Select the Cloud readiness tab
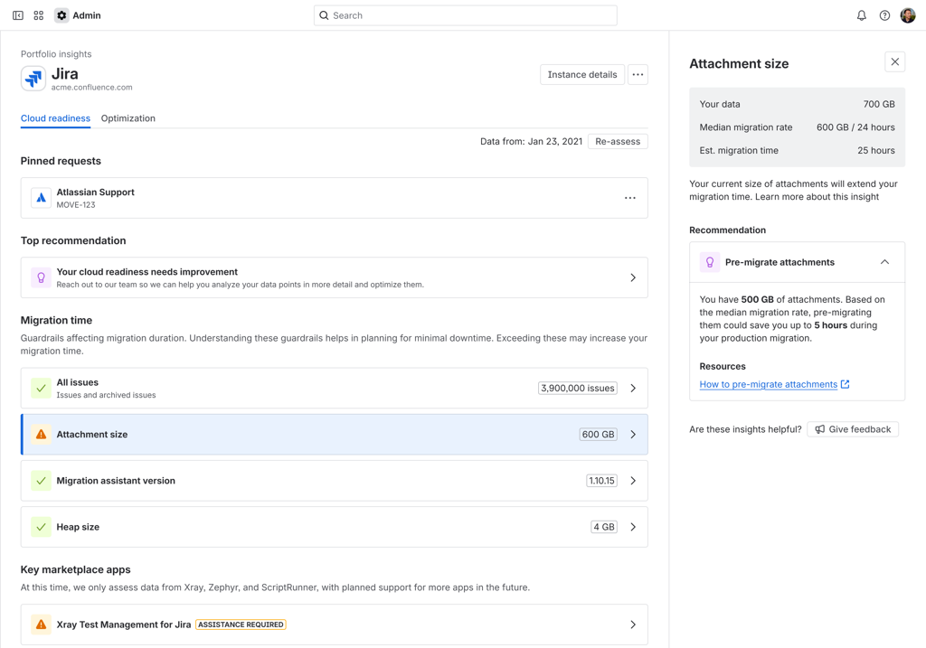The width and height of the screenshot is (926, 648). (54, 118)
